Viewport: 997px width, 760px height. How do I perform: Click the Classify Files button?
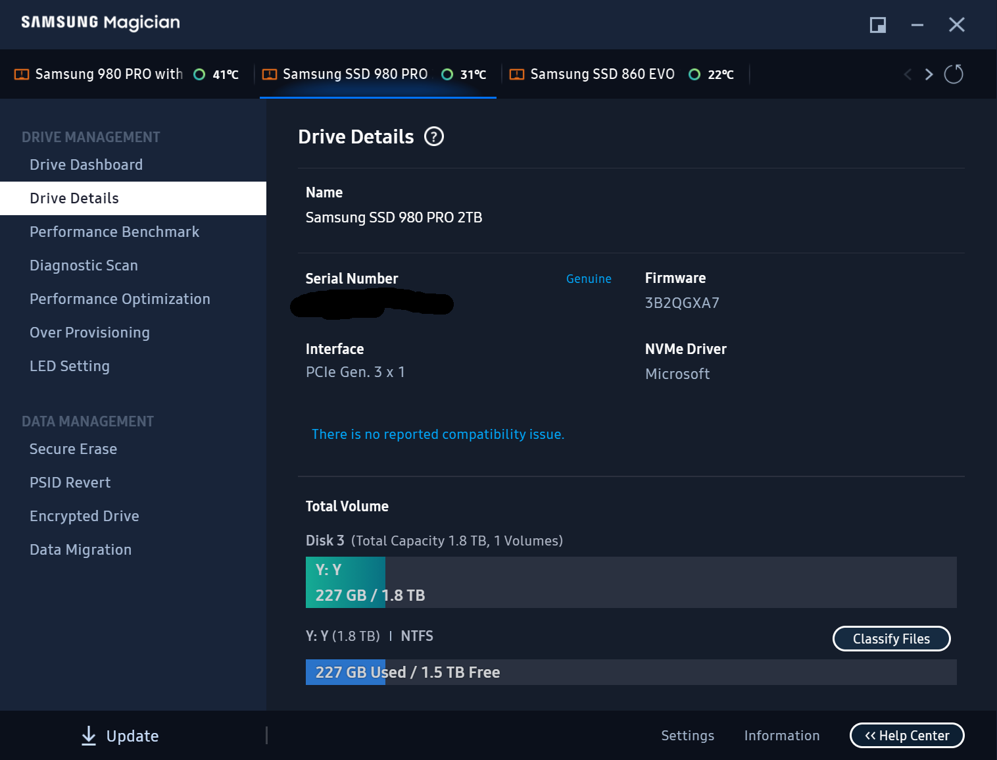click(891, 638)
